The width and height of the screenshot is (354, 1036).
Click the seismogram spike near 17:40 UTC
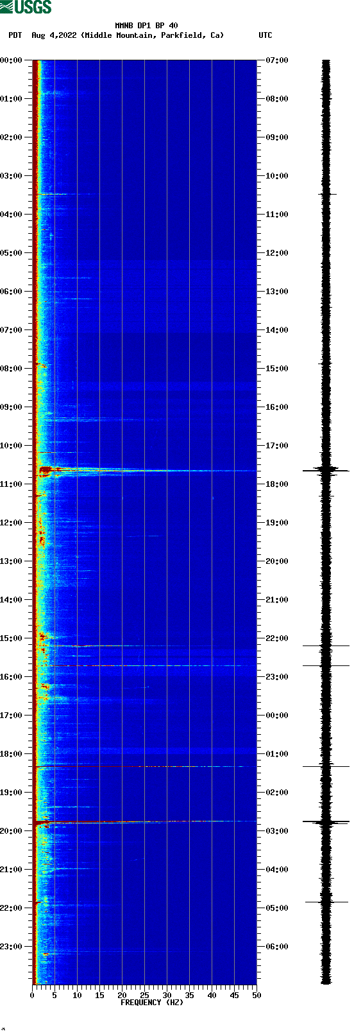326,471
